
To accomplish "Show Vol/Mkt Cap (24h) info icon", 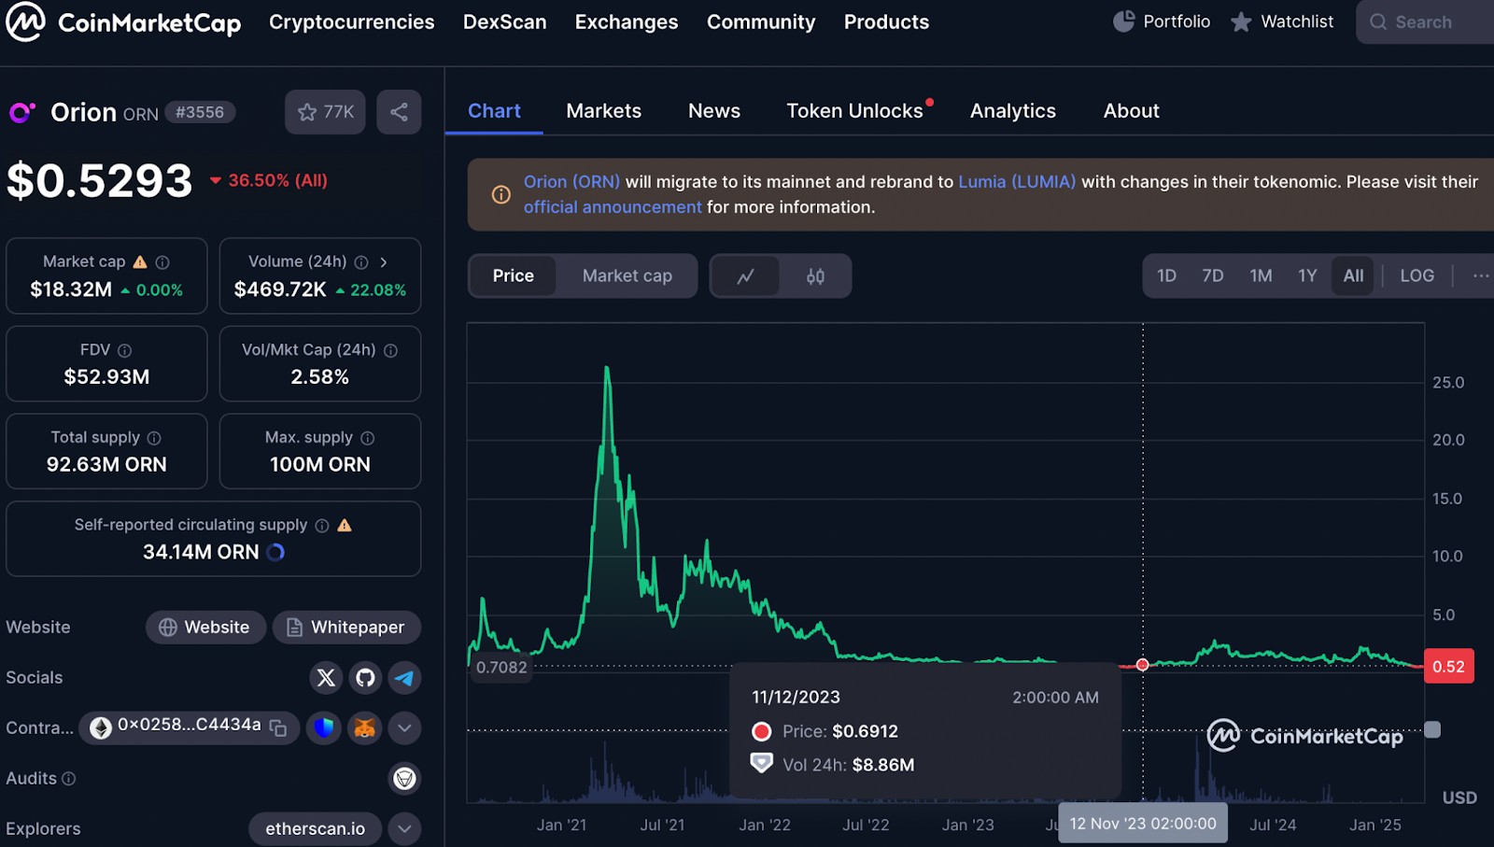I will click(390, 350).
